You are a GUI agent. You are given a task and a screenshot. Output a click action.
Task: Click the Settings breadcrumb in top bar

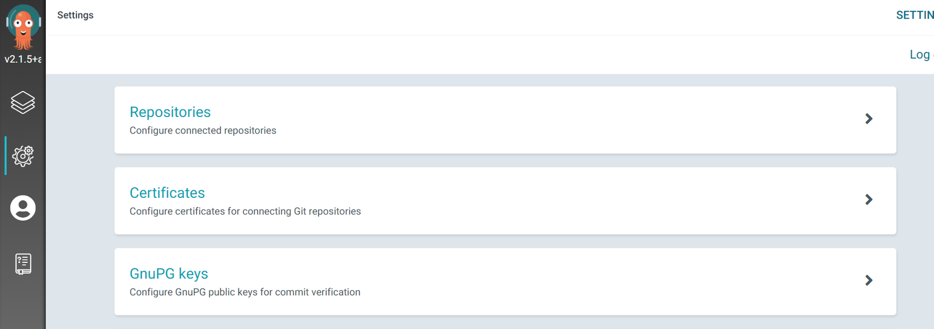(x=75, y=15)
